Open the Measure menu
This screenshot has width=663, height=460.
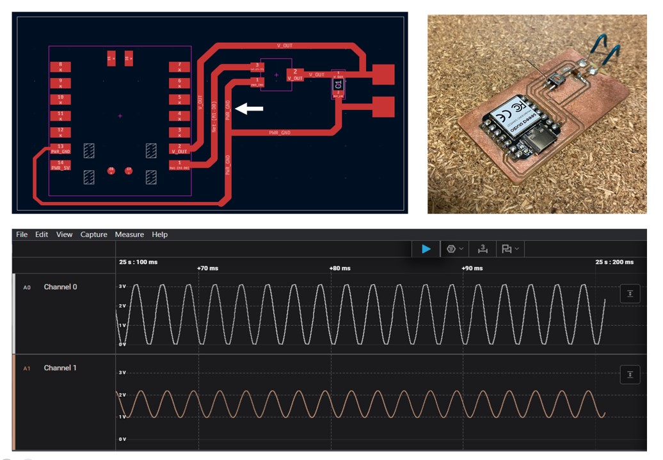tap(129, 234)
